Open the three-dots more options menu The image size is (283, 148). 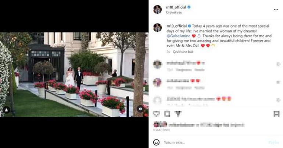(276, 10)
